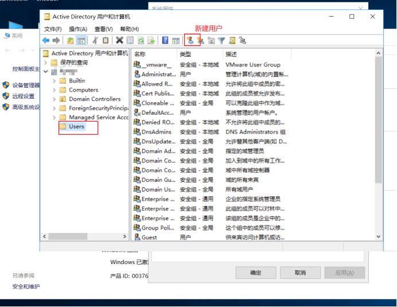Viewport: 397px width, 307px height.
Task: Open the 文件(F) menu
Action: pos(53,29)
